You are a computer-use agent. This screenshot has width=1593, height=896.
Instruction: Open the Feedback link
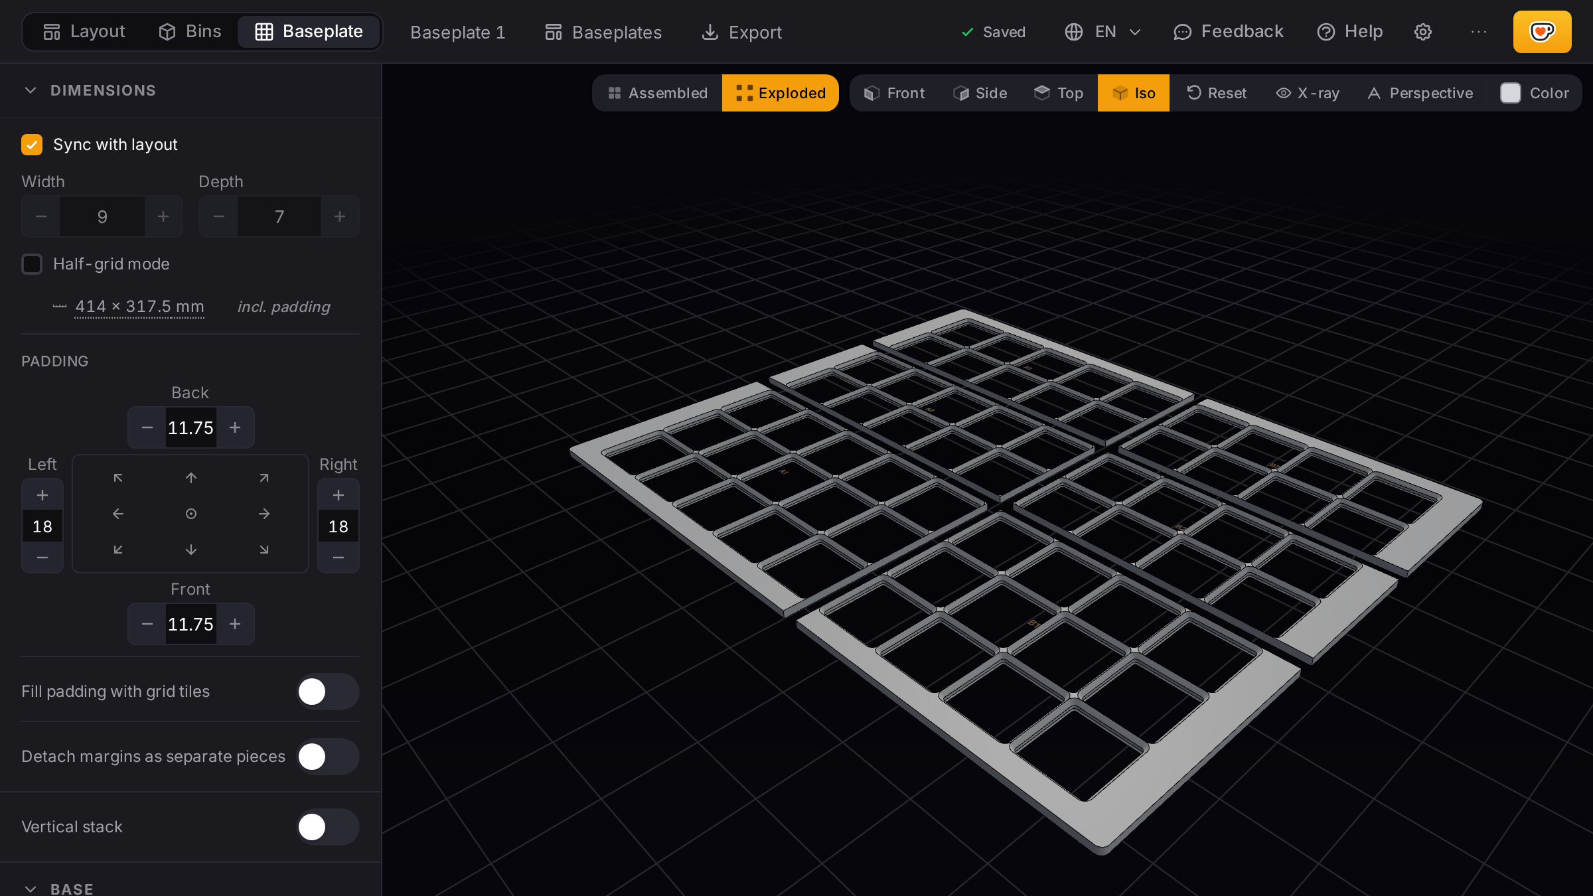(x=1229, y=32)
